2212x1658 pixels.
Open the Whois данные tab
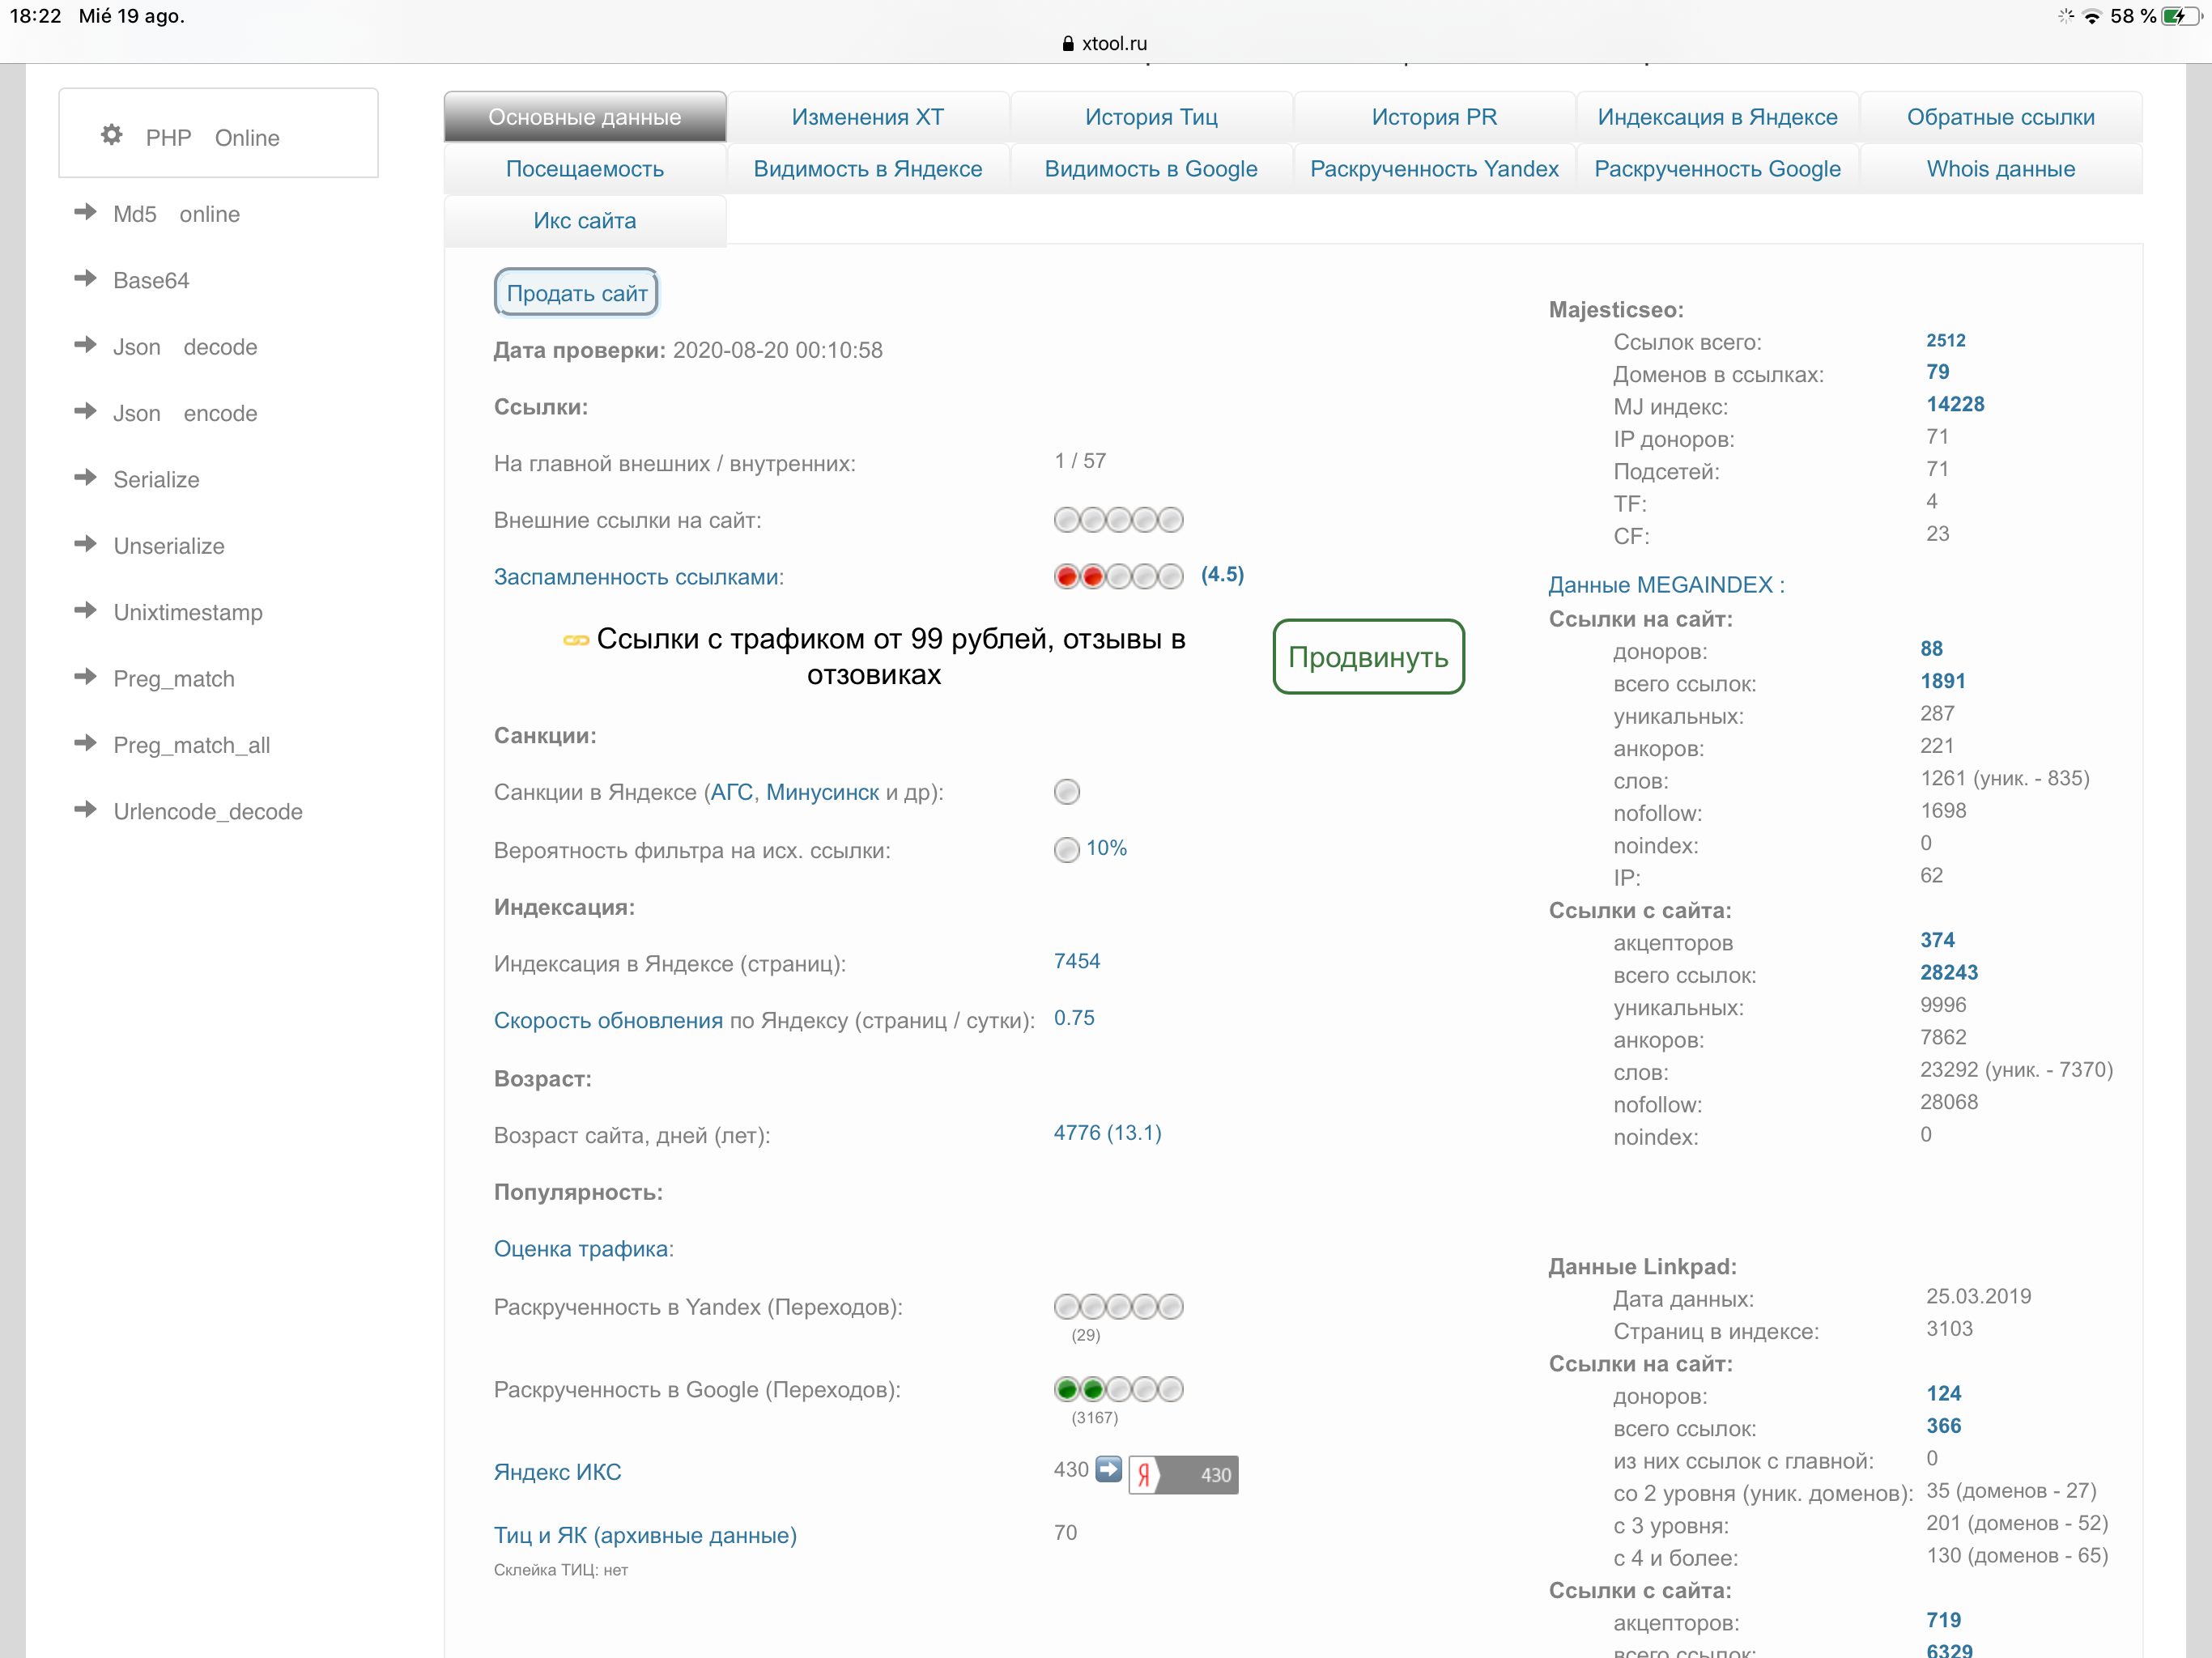tap(2000, 169)
